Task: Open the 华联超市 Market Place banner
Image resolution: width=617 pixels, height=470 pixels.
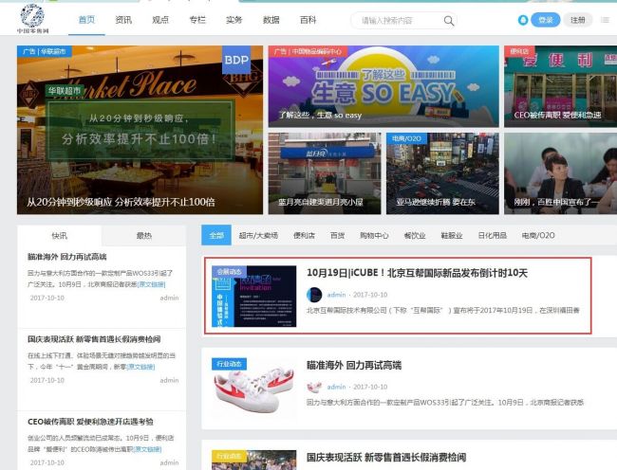Action: point(140,130)
